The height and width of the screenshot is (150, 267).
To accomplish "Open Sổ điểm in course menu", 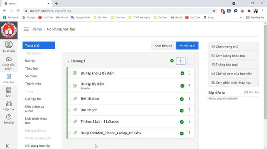I will pyautogui.click(x=31, y=76).
